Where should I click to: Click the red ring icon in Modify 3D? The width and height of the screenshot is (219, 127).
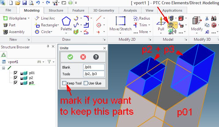(x=214, y=25)
